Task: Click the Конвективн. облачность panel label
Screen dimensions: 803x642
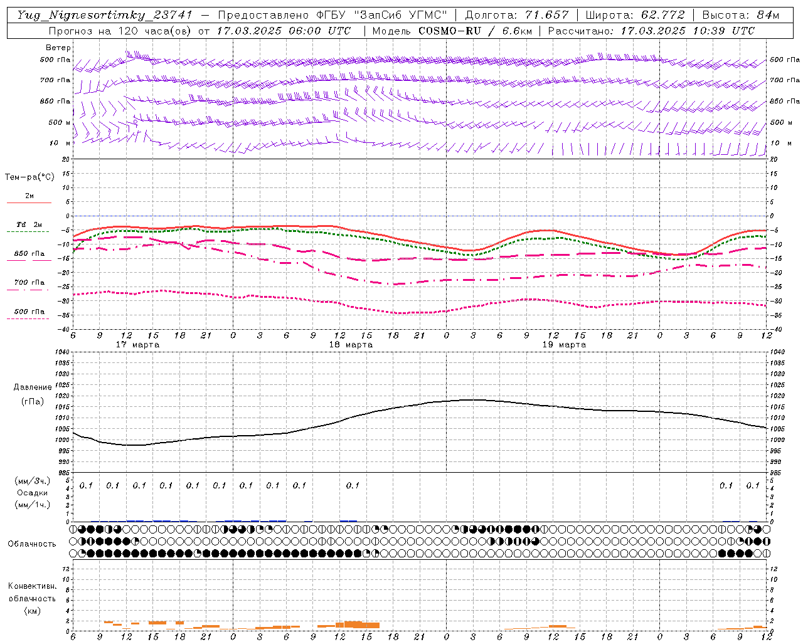Action: pyautogui.click(x=32, y=592)
